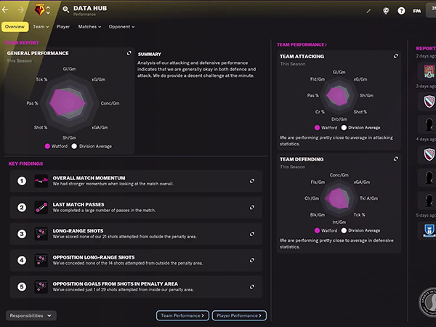This screenshot has width=436, height=327.
Task: Switch to the Player tab
Action: (62, 27)
